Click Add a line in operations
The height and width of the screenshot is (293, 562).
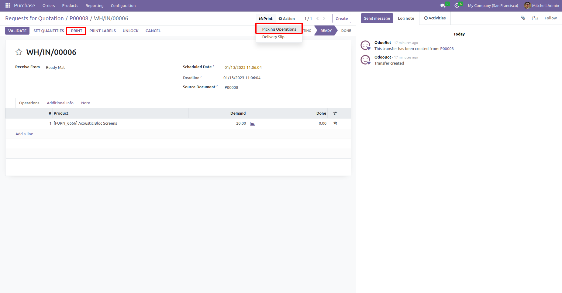(24, 134)
